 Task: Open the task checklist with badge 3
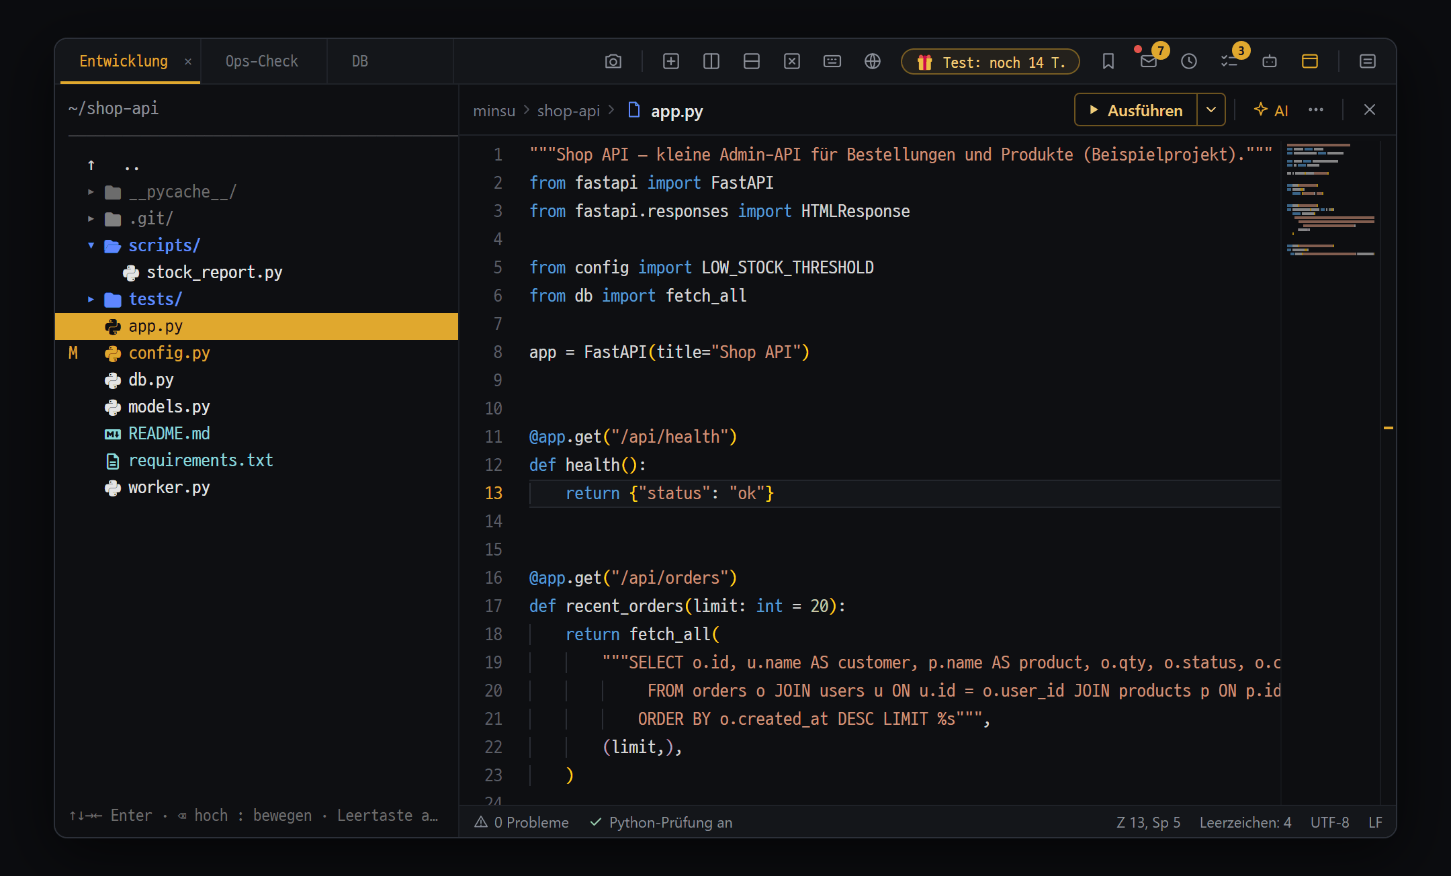[x=1229, y=61]
